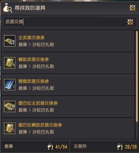This screenshot has height=153, width=139.
Task: Click the 圖巴拉主武器交換券 item icon
Action: 10,107
